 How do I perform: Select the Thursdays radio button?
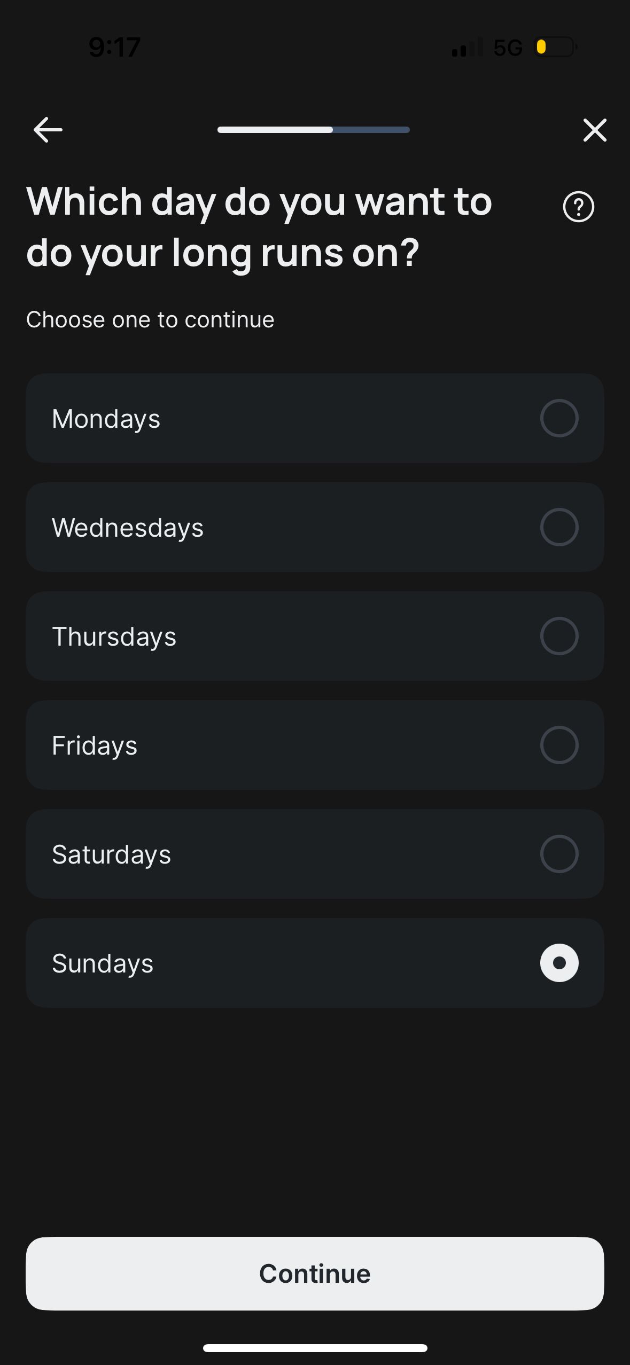[559, 636]
